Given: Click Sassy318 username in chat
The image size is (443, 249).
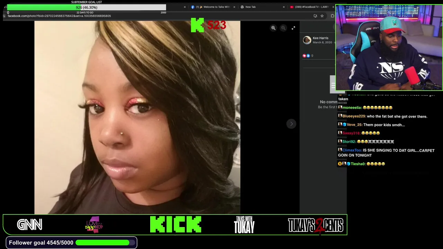Looking at the screenshot, I should (351, 133).
